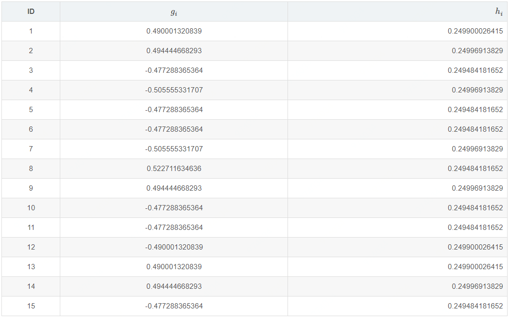
Task: Click the g value in row 5
Action: coord(174,110)
